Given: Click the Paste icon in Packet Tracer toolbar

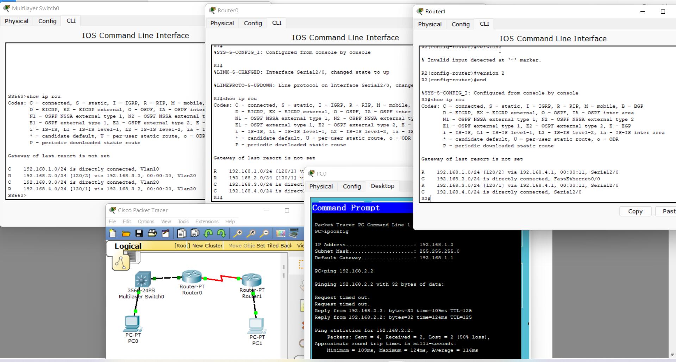Looking at the screenshot, I should 195,233.
